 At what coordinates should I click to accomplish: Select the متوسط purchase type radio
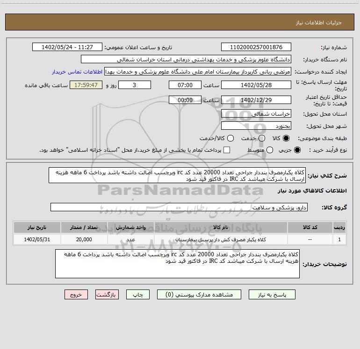point(270,150)
